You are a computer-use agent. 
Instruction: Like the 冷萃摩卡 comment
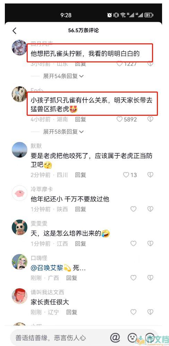(x=133, y=209)
